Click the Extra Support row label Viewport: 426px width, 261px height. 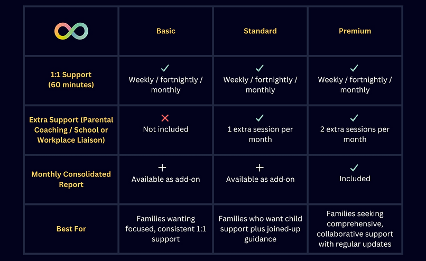click(71, 130)
